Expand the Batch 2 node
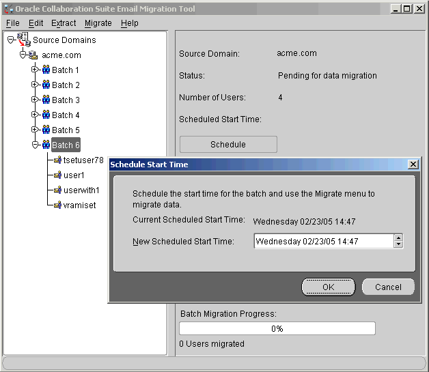The image size is (429, 372). (x=34, y=85)
